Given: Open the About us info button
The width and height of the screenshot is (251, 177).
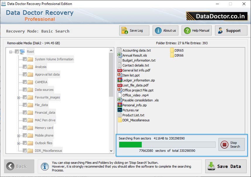Looking at the screenshot, I should tap(165, 30).
